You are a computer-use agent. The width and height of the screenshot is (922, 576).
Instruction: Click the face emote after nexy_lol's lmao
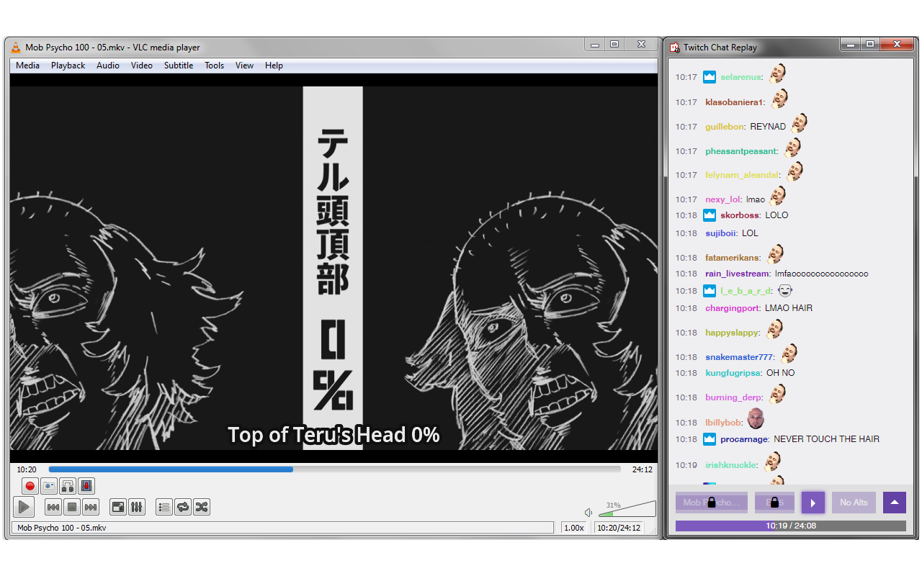pyautogui.click(x=777, y=196)
